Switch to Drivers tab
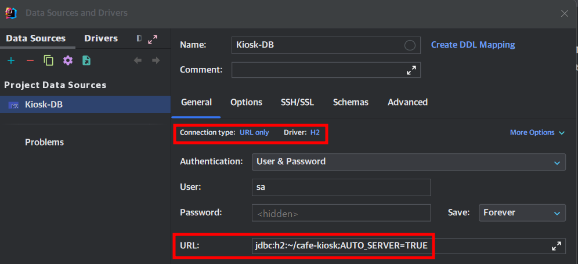The height and width of the screenshot is (264, 578). click(101, 38)
